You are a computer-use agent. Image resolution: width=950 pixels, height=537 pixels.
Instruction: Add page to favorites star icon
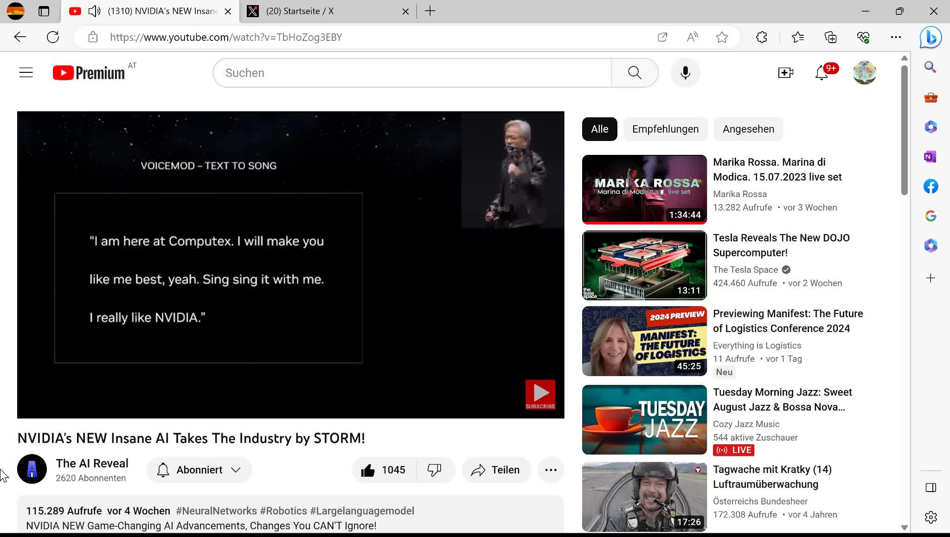[722, 37]
